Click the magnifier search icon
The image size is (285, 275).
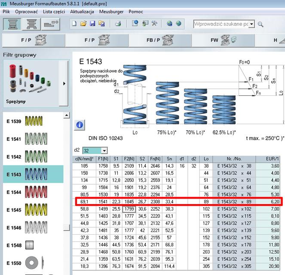tap(260, 24)
